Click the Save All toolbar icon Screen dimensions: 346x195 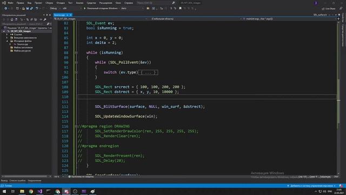pos(31,9)
